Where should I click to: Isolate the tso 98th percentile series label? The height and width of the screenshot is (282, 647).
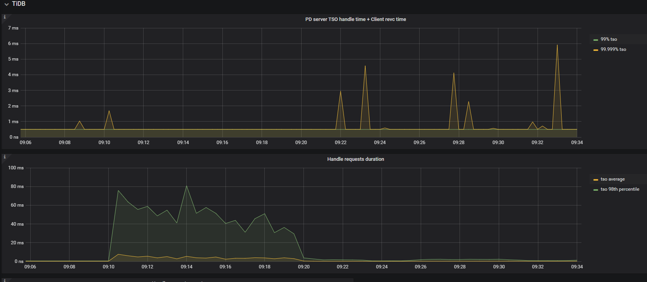[x=619, y=189]
